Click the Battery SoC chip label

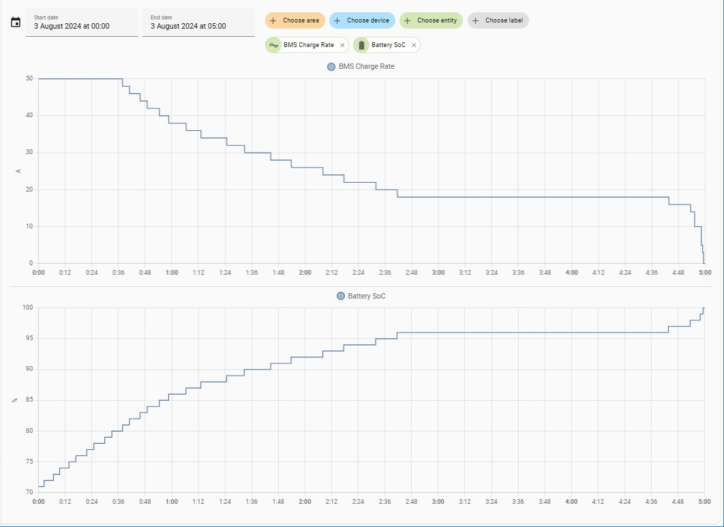pos(389,45)
